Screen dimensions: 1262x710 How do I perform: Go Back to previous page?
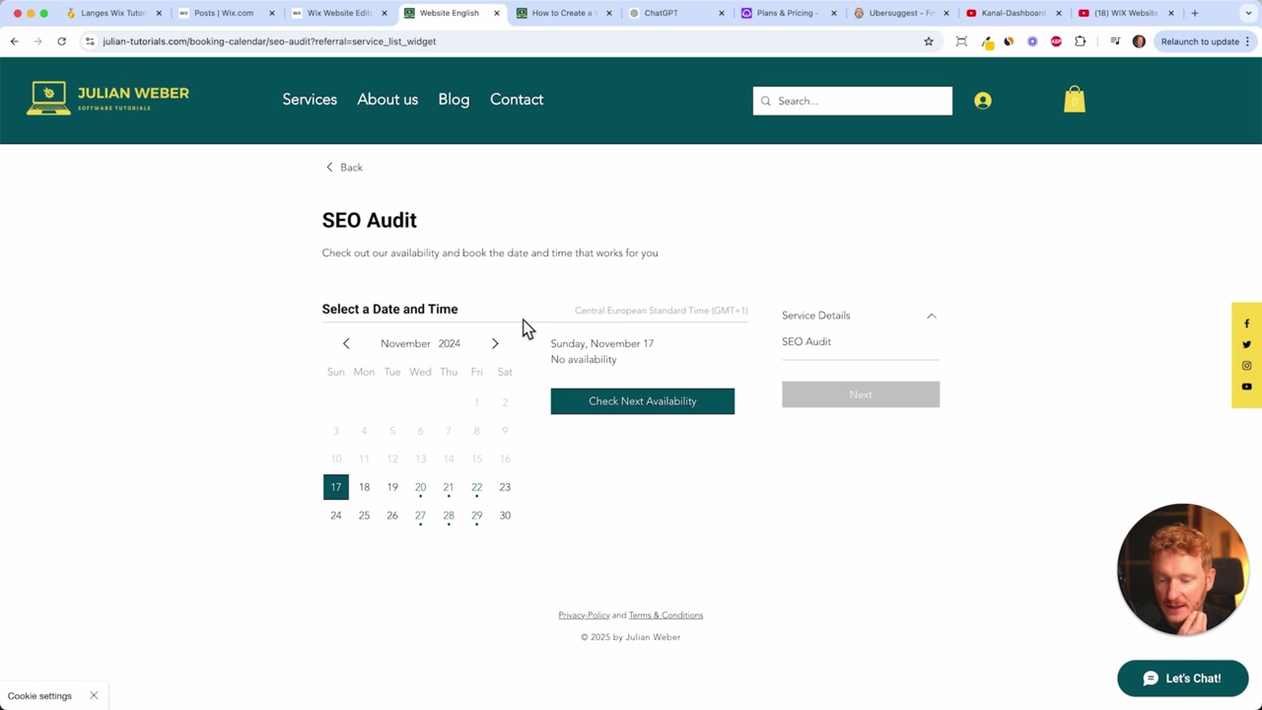coord(344,168)
